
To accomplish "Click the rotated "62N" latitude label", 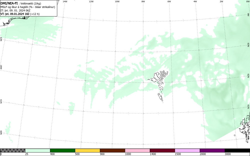I will (x=248, y=76).
